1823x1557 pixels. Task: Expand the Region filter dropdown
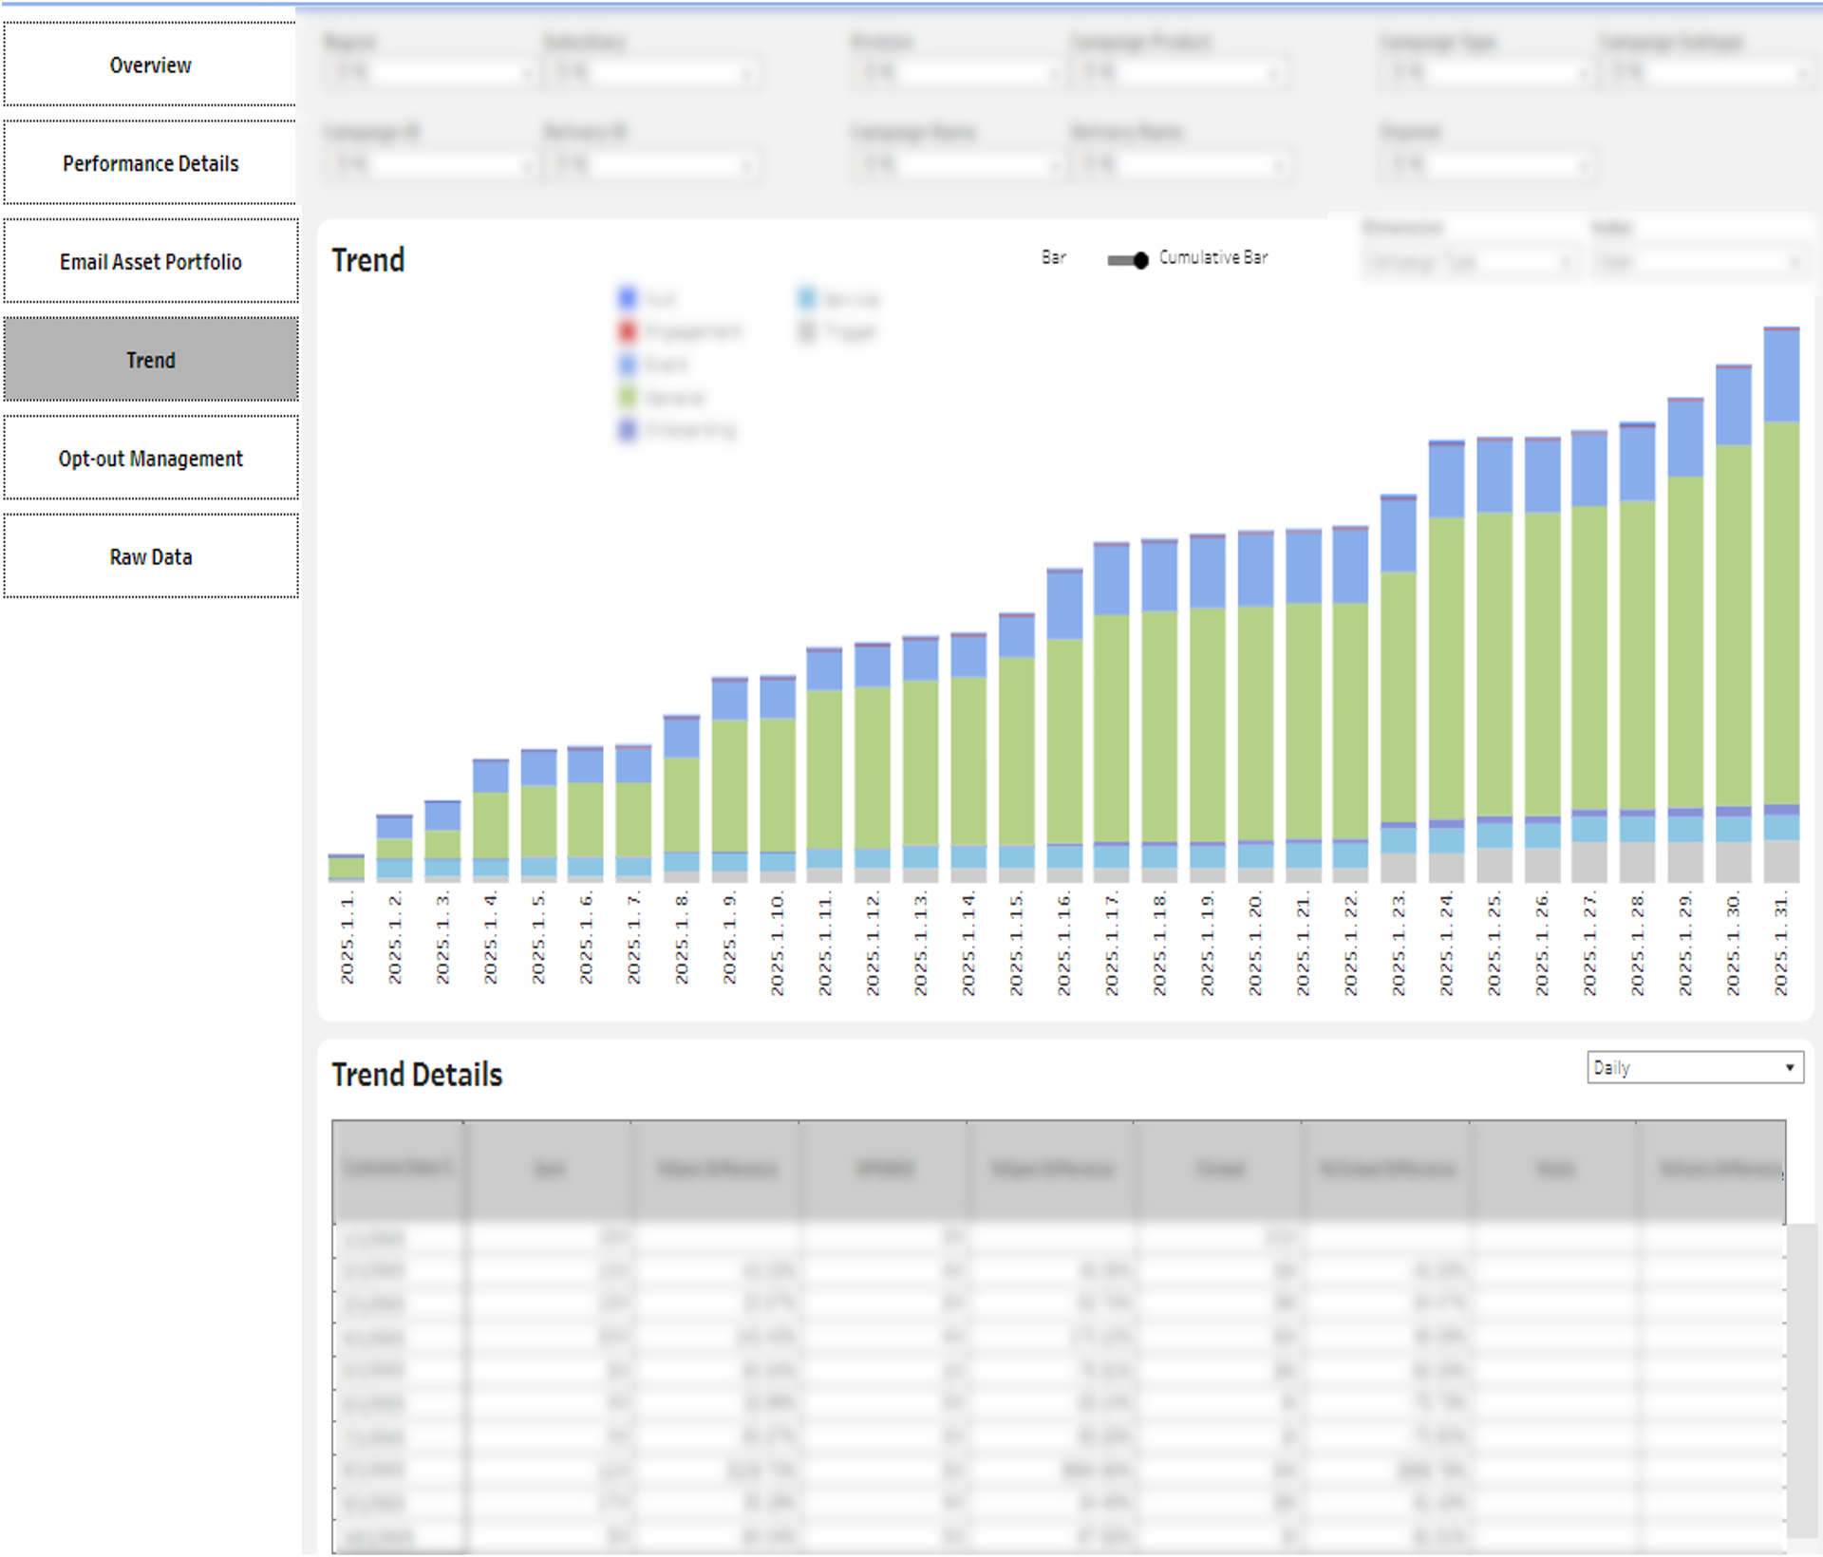(x=430, y=72)
